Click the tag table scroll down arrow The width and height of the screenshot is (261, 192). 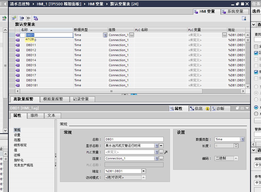[248, 87]
